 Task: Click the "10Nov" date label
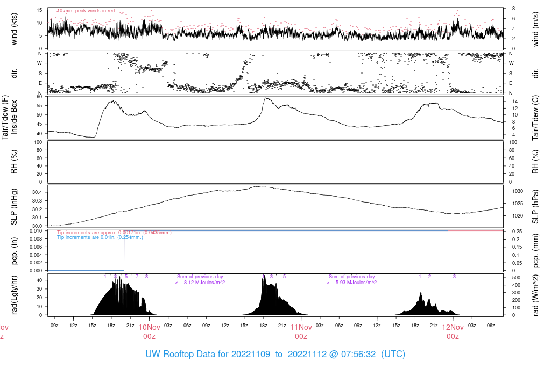point(150,327)
